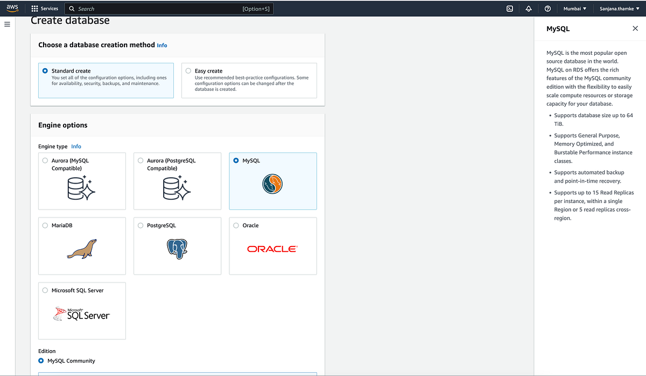Image resolution: width=646 pixels, height=376 pixels.
Task: Open the Sanjana.thamke account menu
Action: point(617,8)
